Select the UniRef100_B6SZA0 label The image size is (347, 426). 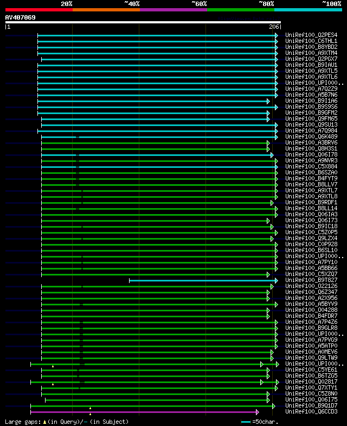click(311, 173)
